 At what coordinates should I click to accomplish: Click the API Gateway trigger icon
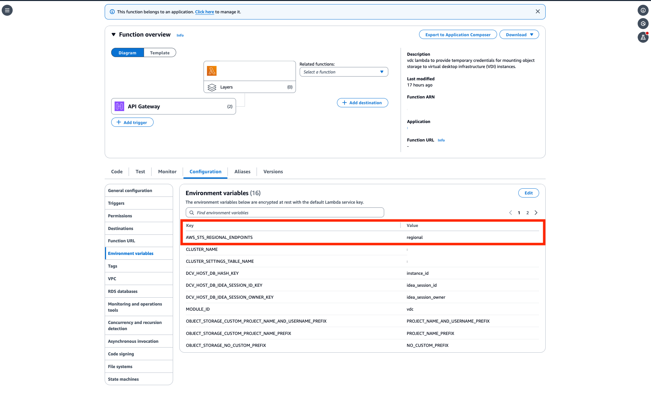pos(119,106)
